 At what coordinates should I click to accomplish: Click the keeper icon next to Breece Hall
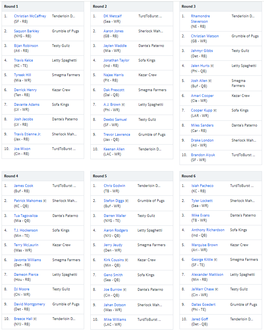point(35,319)
